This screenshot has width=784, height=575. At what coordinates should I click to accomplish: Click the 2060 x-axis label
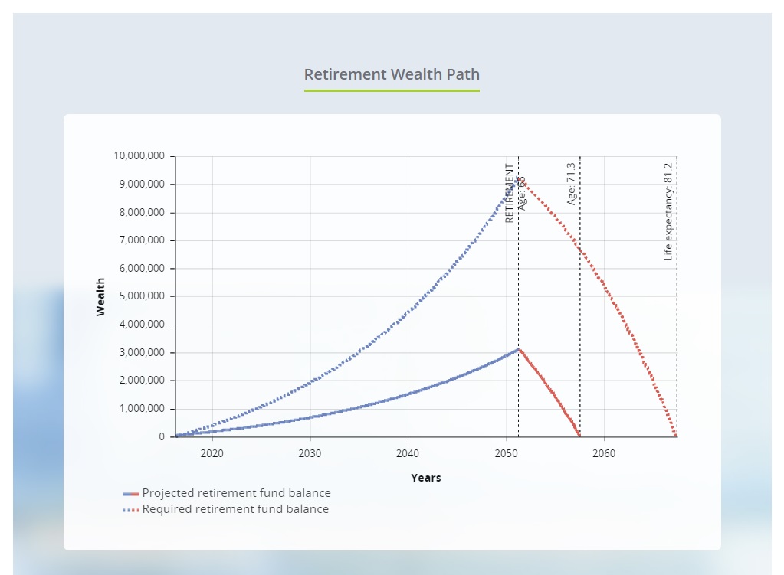click(604, 453)
